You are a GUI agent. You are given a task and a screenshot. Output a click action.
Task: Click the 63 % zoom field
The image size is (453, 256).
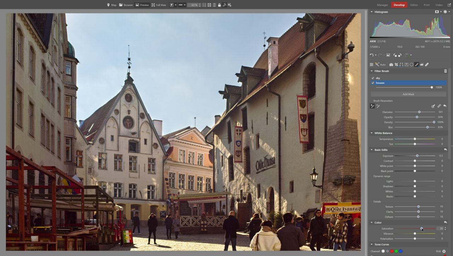click(x=193, y=5)
